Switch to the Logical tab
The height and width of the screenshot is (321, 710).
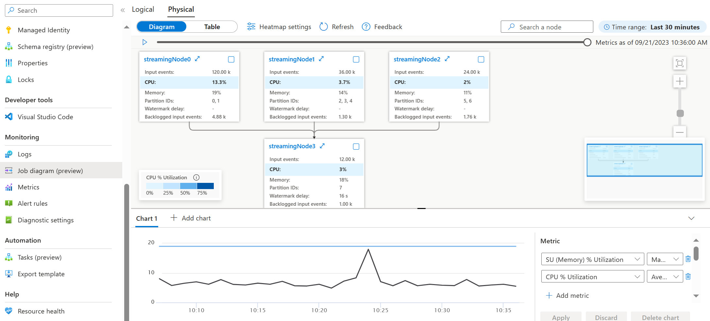pyautogui.click(x=143, y=9)
